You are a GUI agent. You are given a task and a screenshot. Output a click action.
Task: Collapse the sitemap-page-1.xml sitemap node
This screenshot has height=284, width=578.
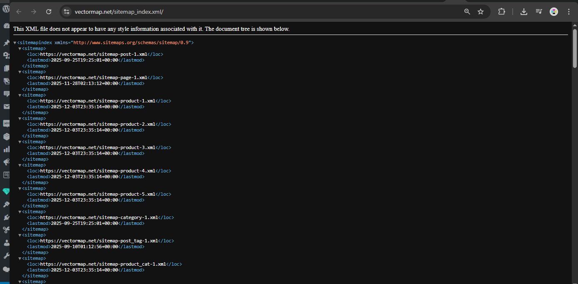pos(20,72)
